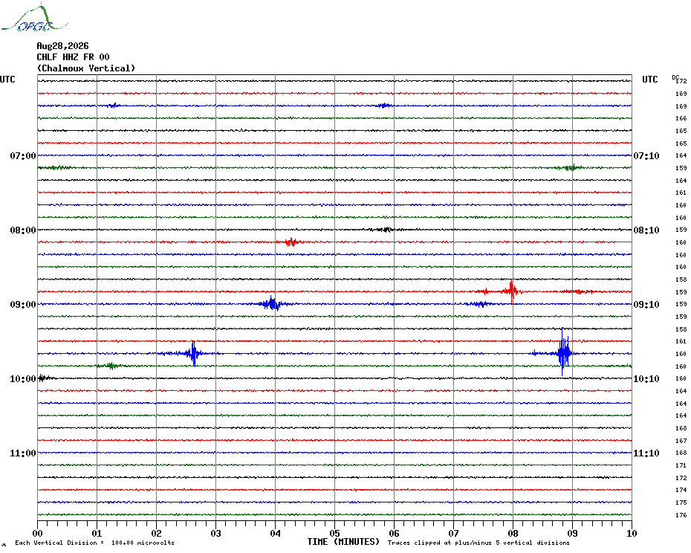This screenshot has height=553, width=691.
Task: Click minute tick label 00 on the axis
Action: pyautogui.click(x=37, y=534)
